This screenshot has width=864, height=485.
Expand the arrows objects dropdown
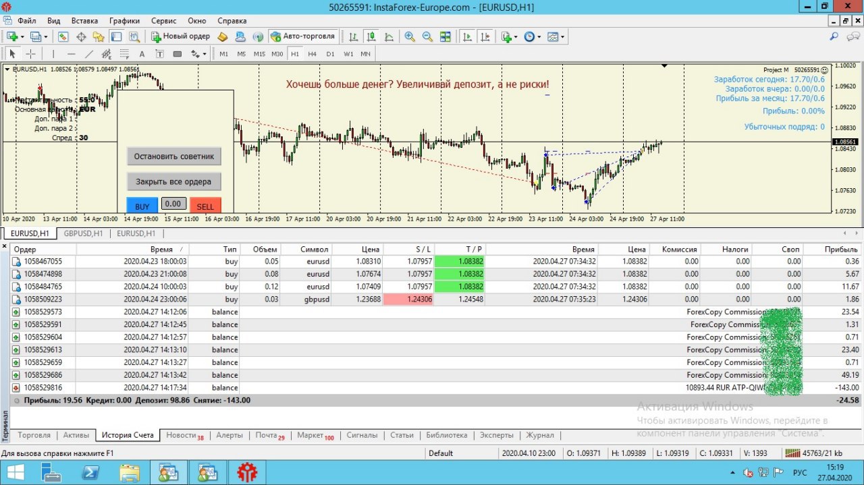coord(204,55)
